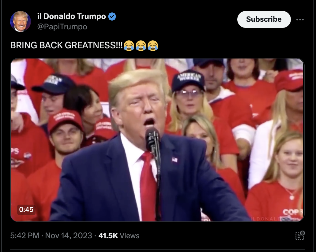Click the middle laughing-crying emoji
Viewport: 316px width, 252px height.
coord(141,46)
